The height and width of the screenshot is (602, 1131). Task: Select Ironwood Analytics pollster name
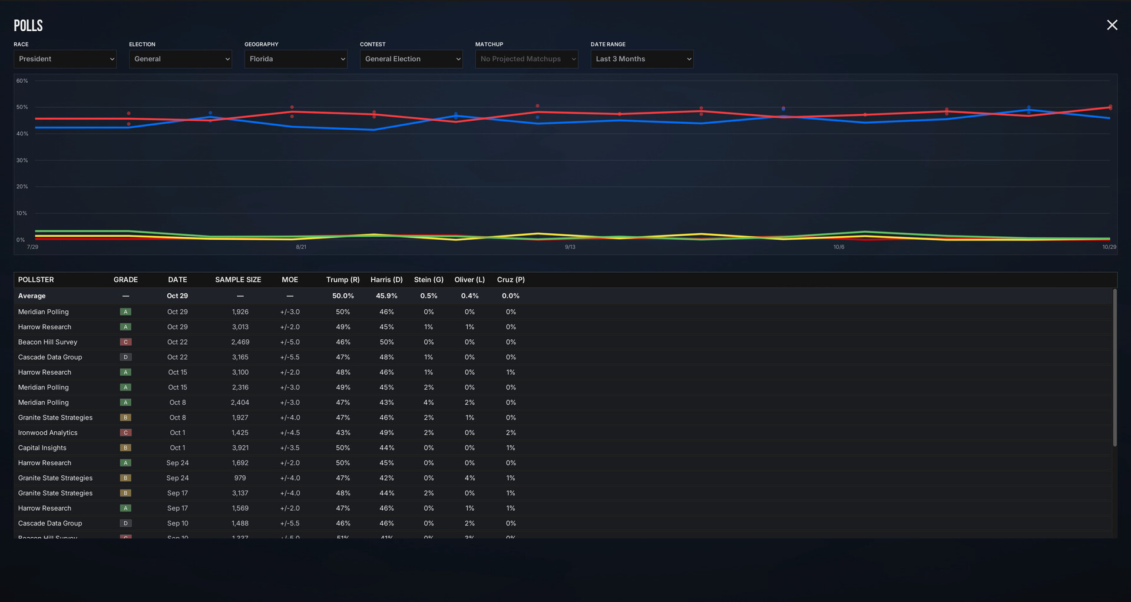(48, 433)
